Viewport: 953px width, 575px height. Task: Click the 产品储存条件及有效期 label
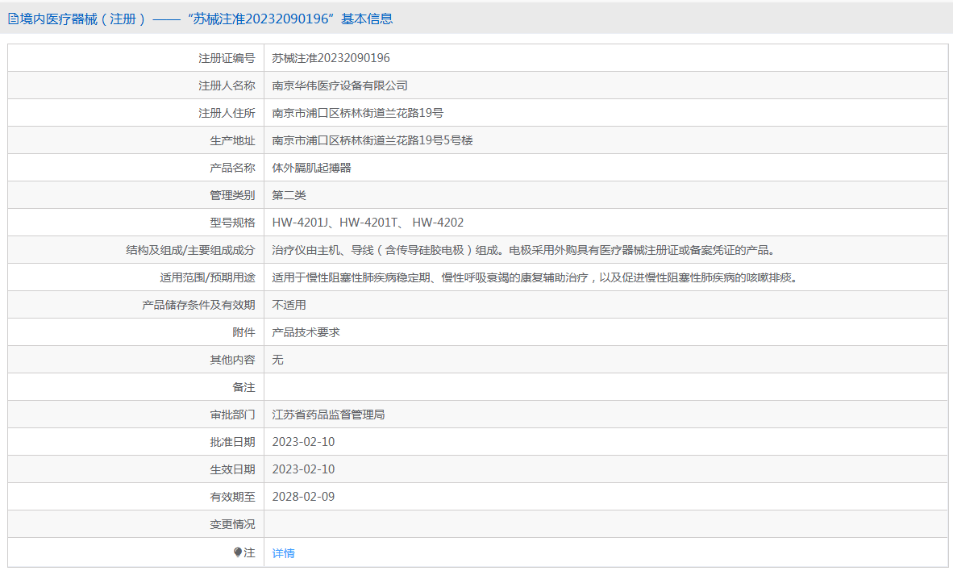[199, 305]
